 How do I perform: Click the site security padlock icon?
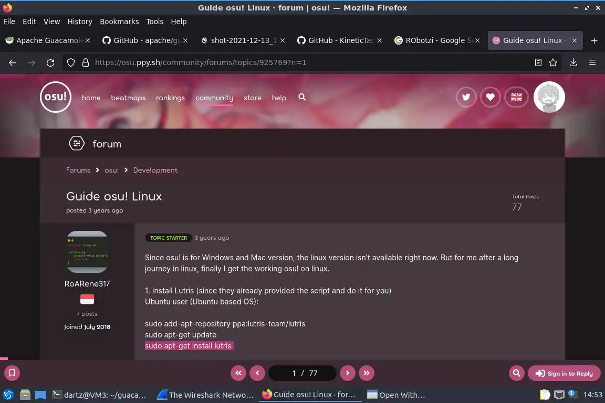click(86, 62)
